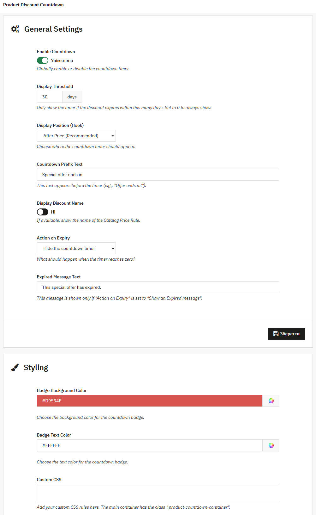Change selection from After Price (Recommended)
The height and width of the screenshot is (515, 316).
click(x=76, y=135)
